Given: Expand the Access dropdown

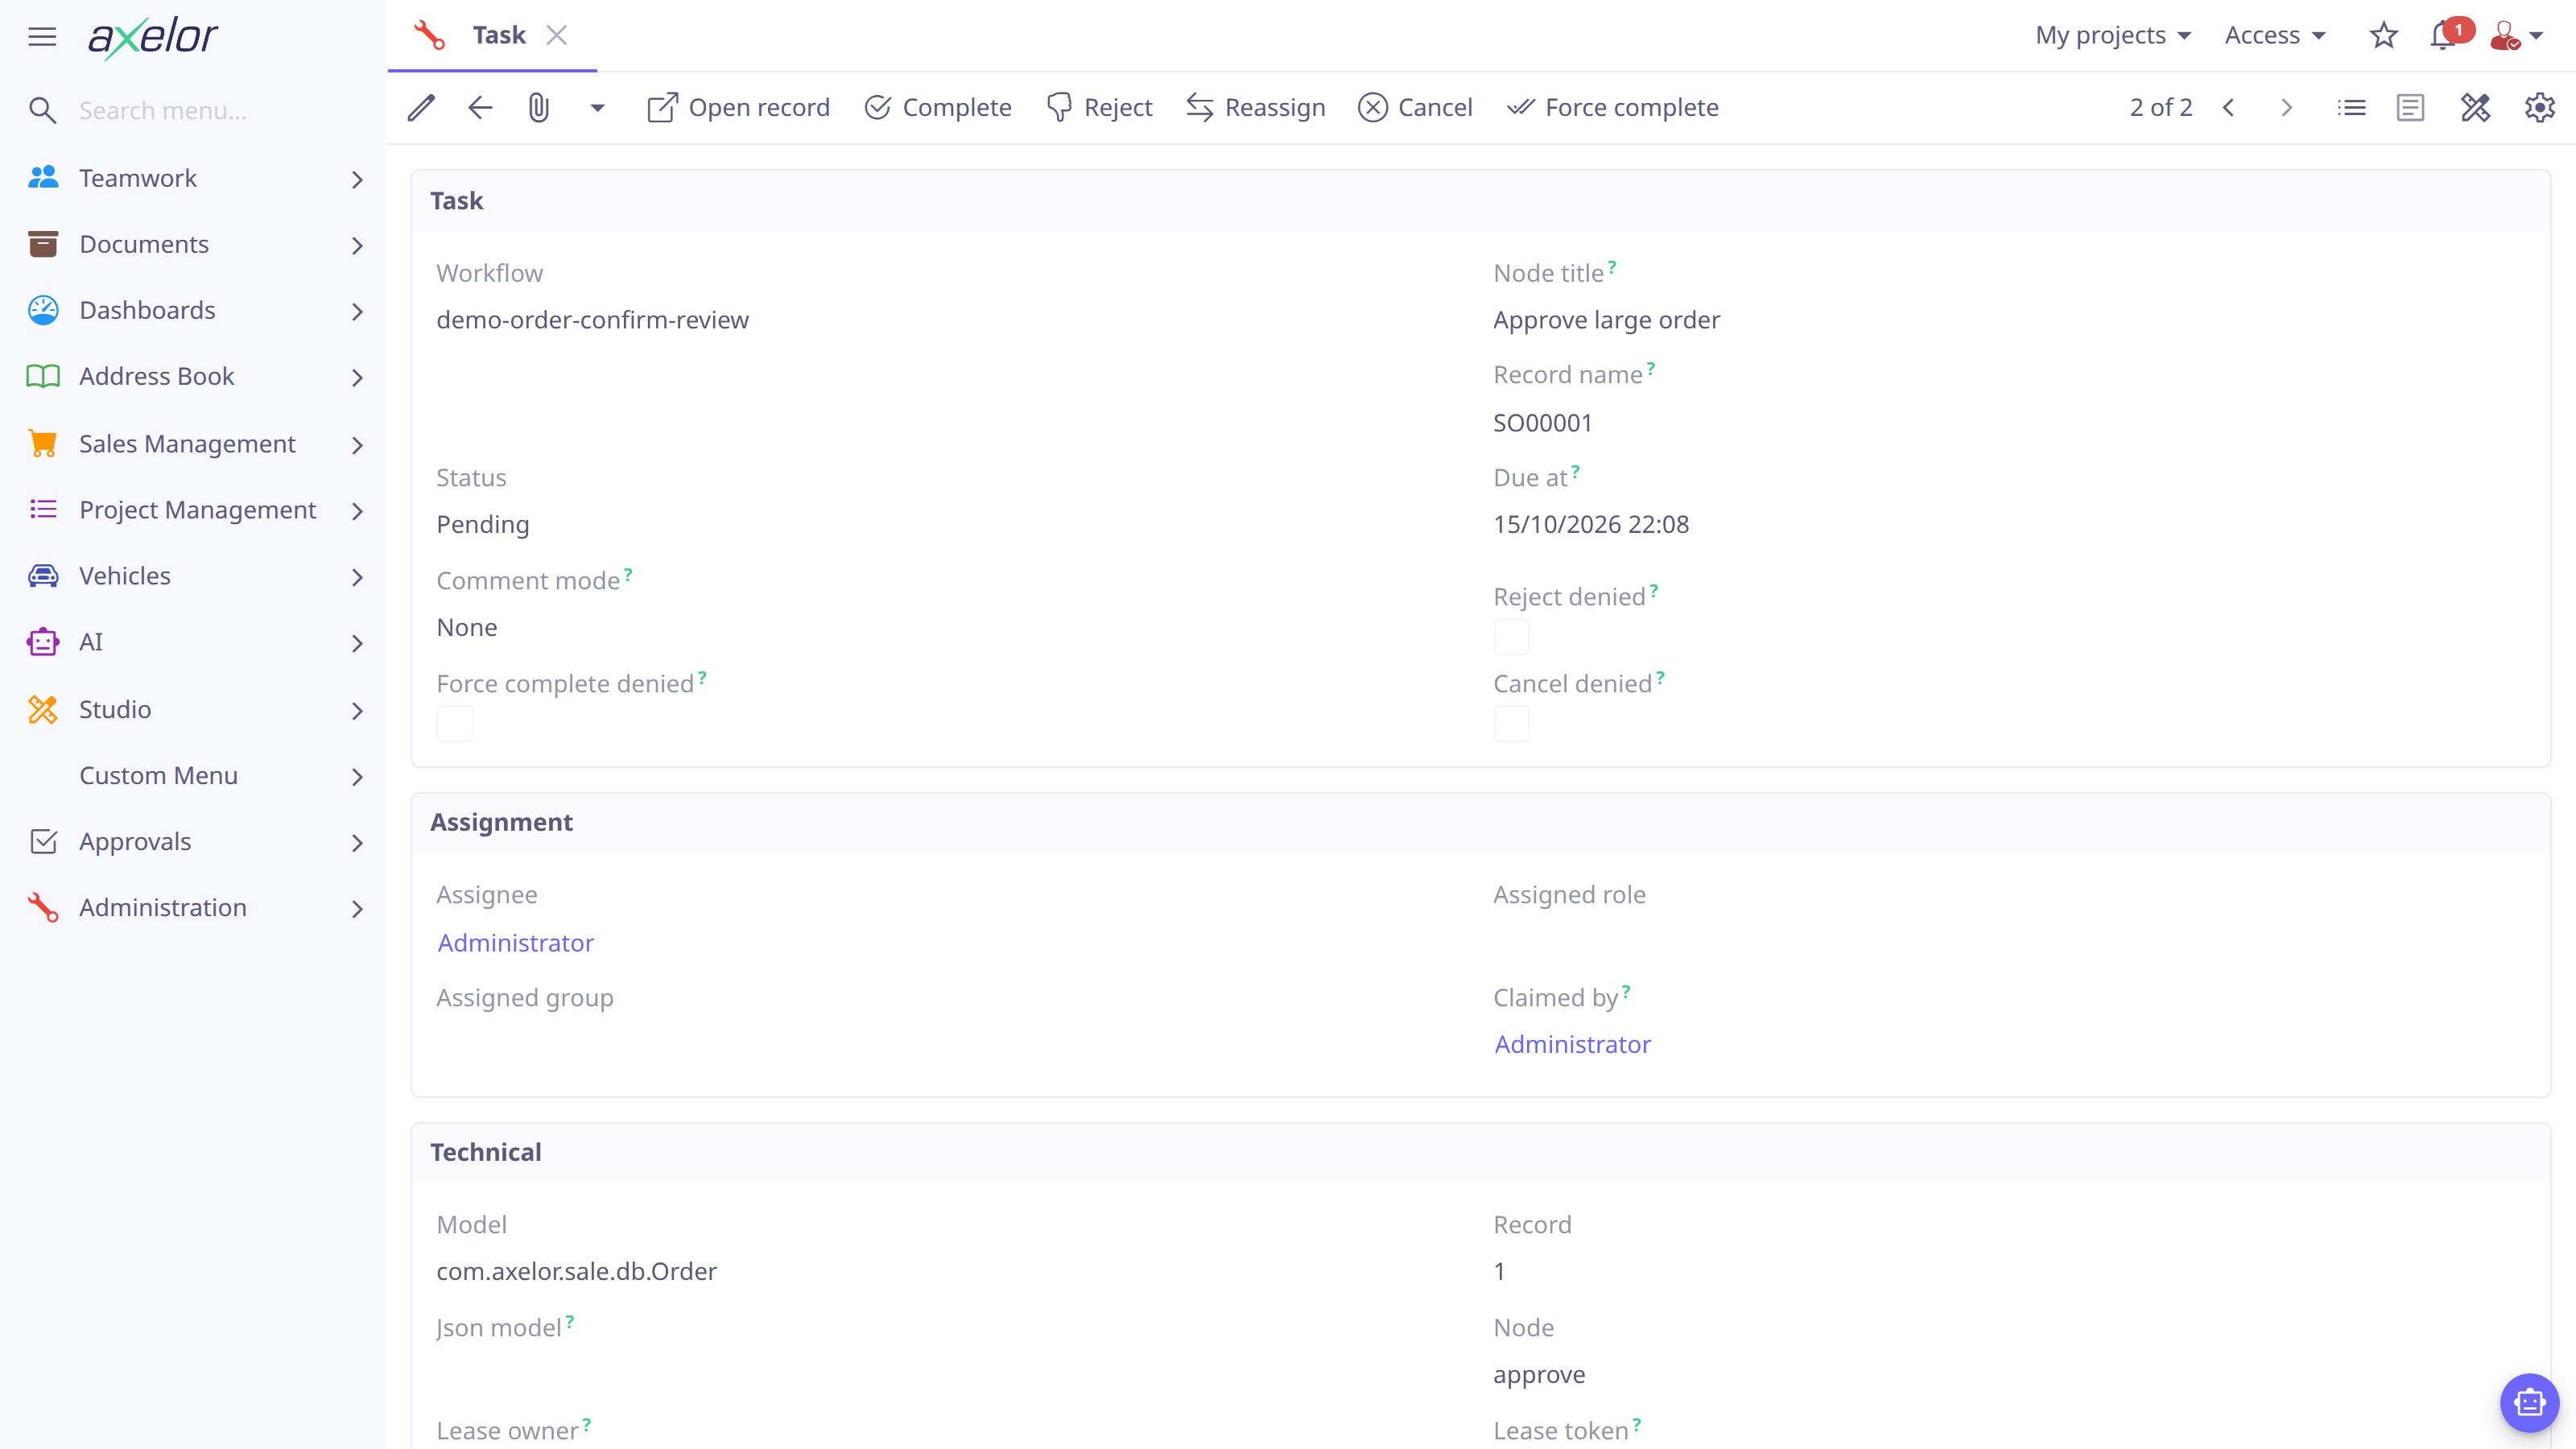Looking at the screenshot, I should click(x=2275, y=35).
